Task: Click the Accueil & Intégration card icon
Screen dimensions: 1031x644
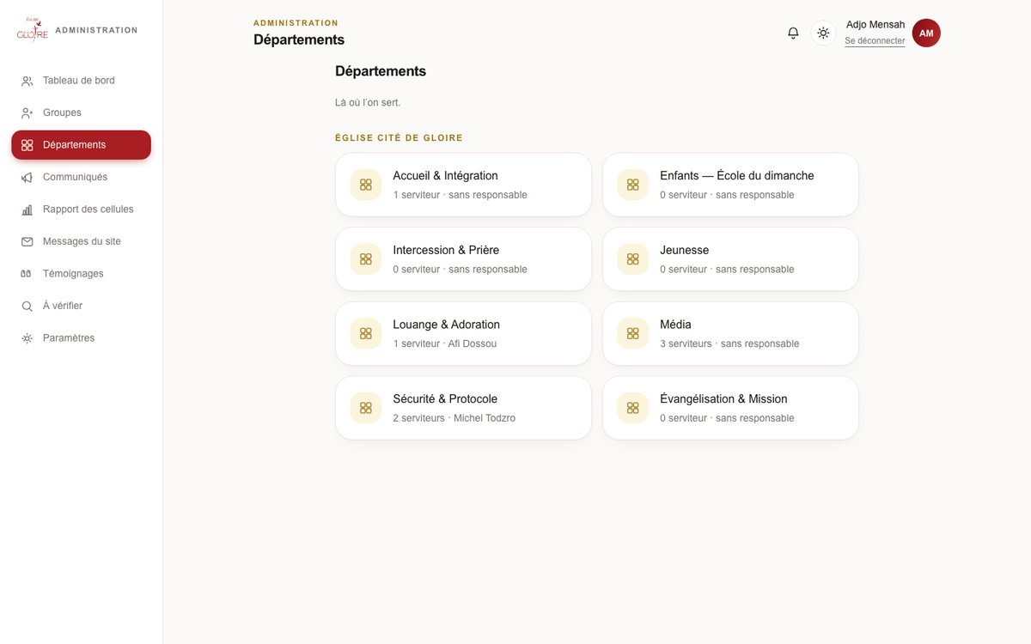Action: click(366, 185)
